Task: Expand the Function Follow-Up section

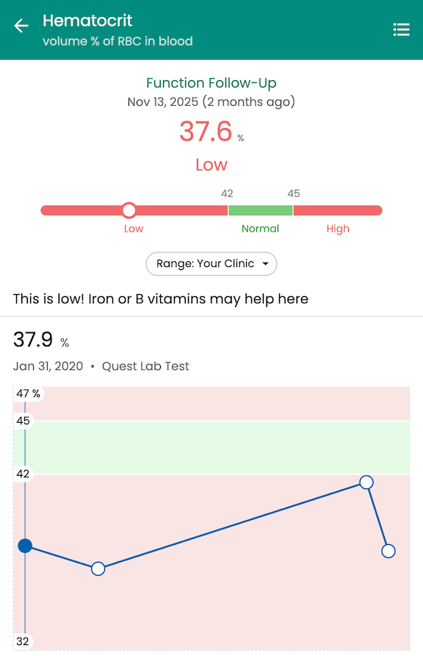Action: 211,83
